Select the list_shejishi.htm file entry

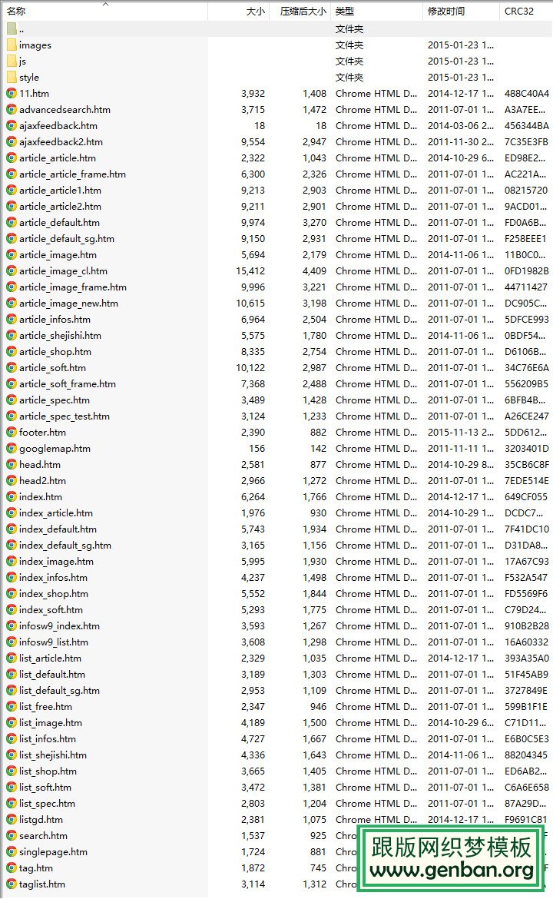click(53, 755)
